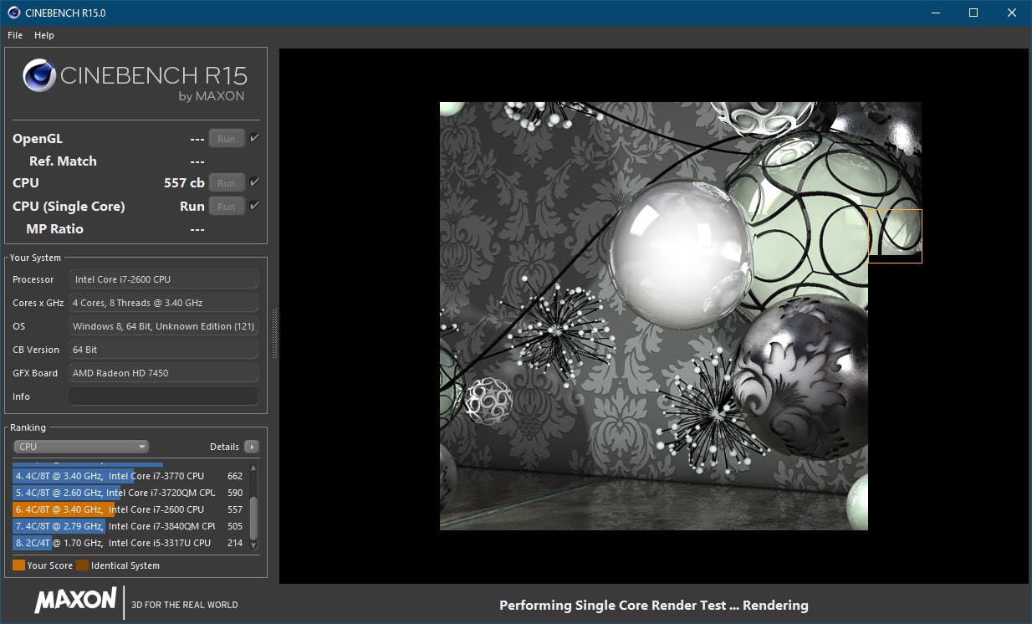The image size is (1032, 624).
Task: Click the Details arrow button in Ranking
Action: pyautogui.click(x=251, y=447)
